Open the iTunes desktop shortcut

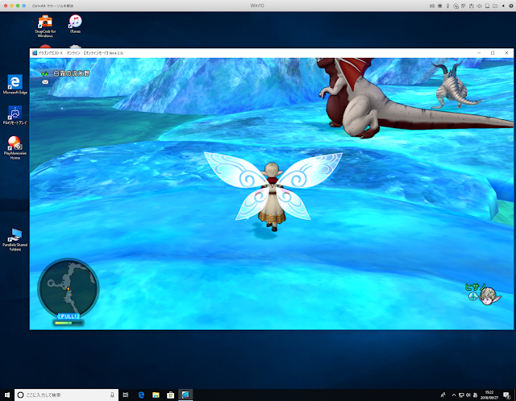75,23
